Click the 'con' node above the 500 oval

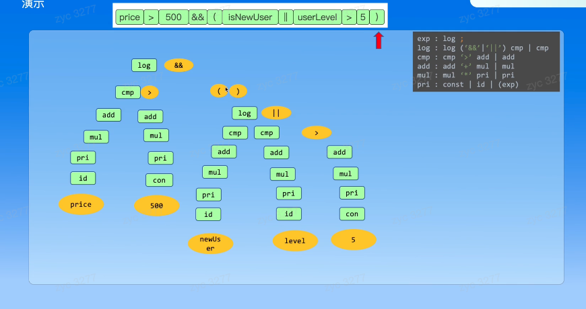[x=159, y=180]
